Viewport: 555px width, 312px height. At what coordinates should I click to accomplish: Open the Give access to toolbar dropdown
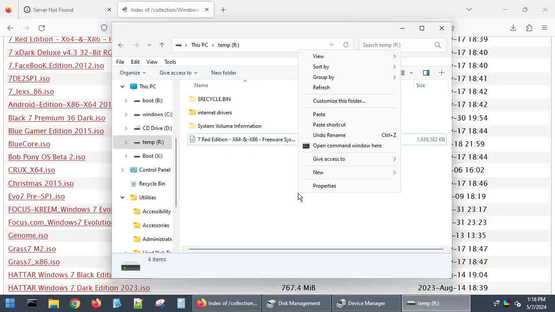(x=178, y=73)
